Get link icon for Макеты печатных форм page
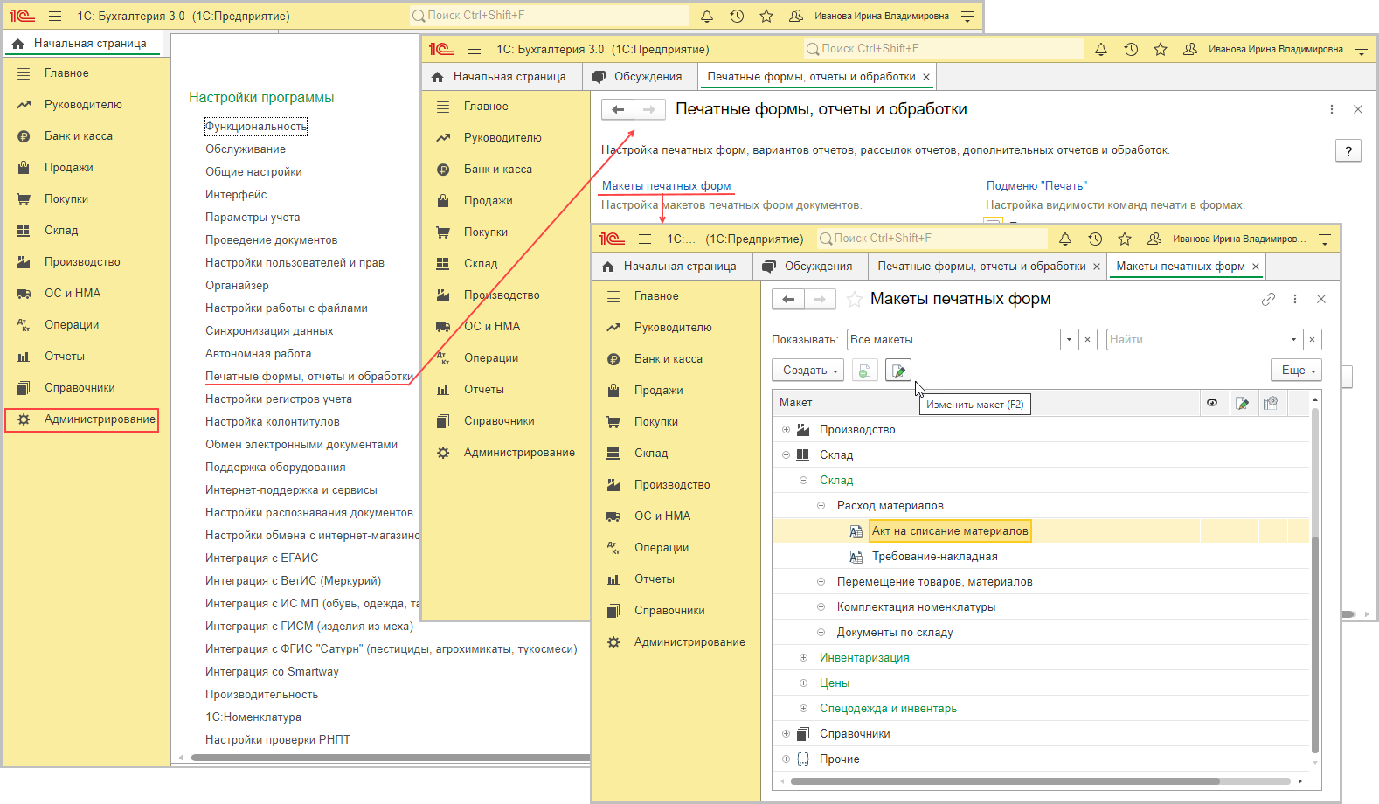The width and height of the screenshot is (1379, 804). click(x=1268, y=299)
